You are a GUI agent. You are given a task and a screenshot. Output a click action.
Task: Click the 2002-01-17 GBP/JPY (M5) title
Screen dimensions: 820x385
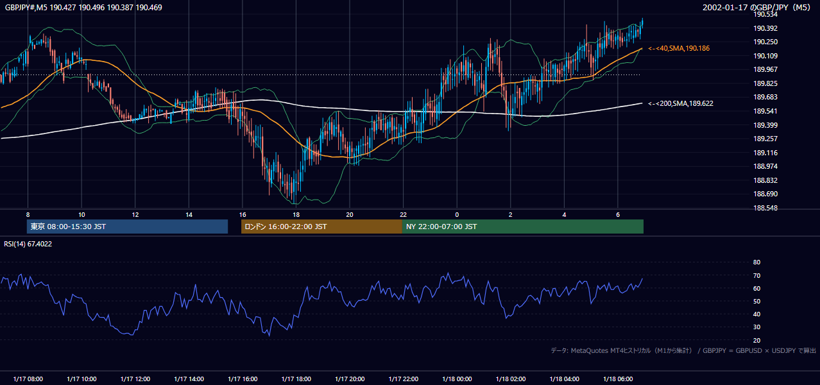(x=756, y=8)
